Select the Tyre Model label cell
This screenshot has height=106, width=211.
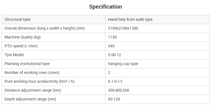click(x=54, y=55)
